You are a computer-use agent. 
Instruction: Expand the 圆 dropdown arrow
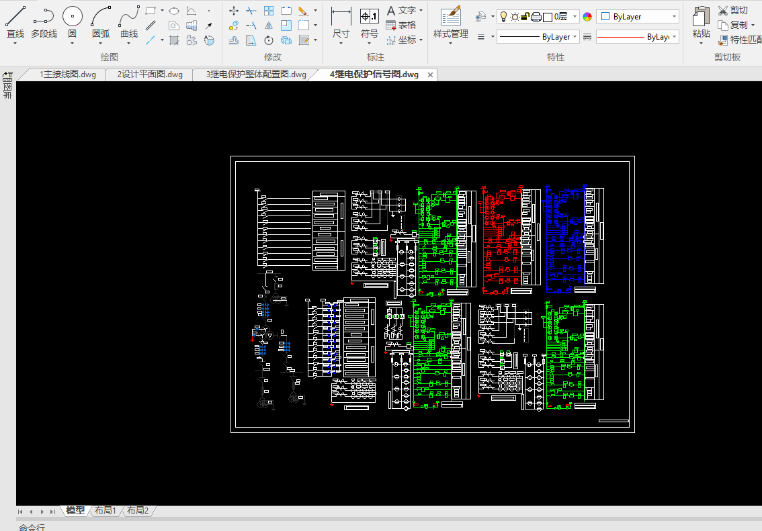[73, 43]
